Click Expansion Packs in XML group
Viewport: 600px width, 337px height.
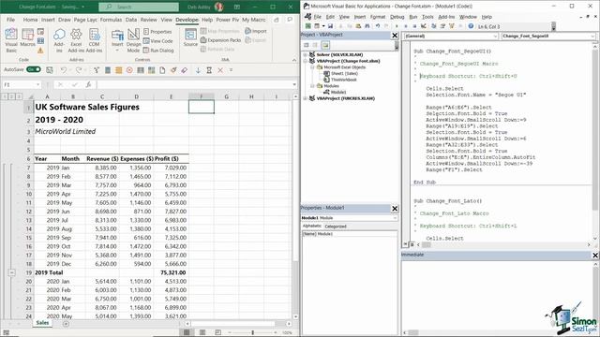click(221, 39)
